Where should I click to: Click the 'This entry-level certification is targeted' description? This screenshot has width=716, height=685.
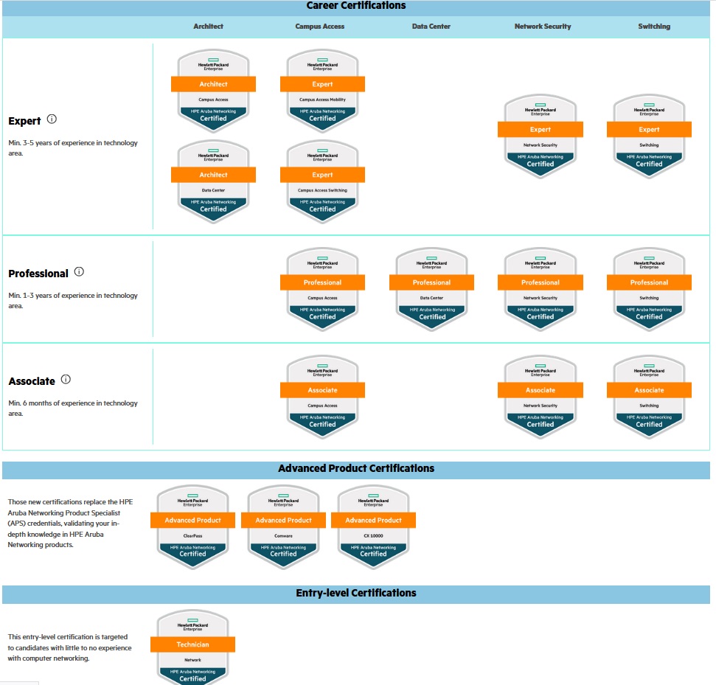point(69,647)
